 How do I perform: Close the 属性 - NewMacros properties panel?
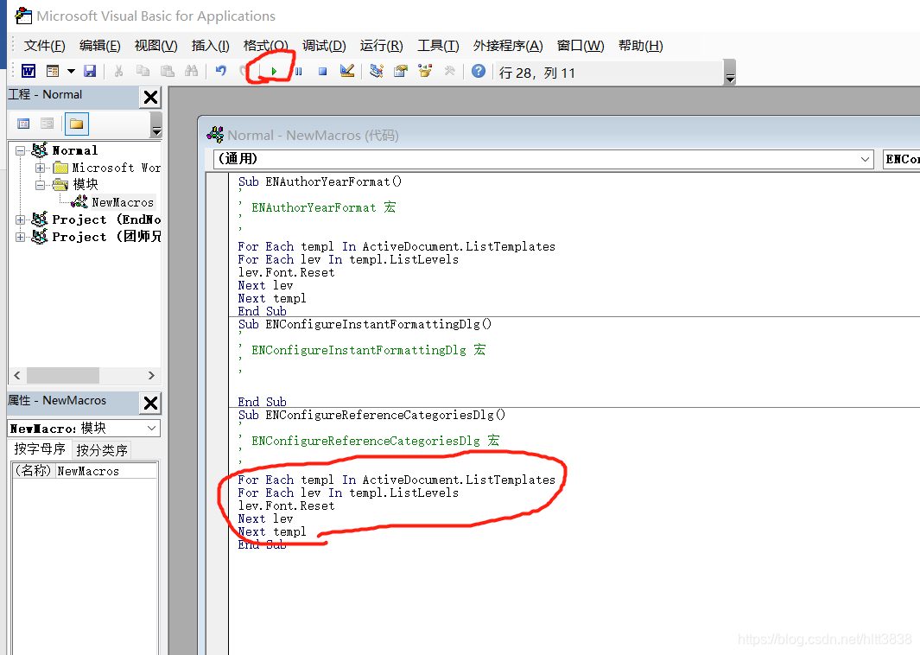(x=151, y=403)
